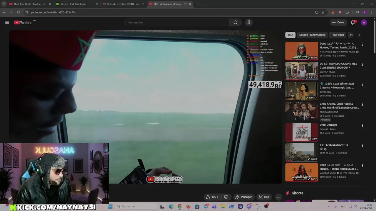Click the Créer button
Viewport: 376px width, 211px height.
[x=338, y=23]
